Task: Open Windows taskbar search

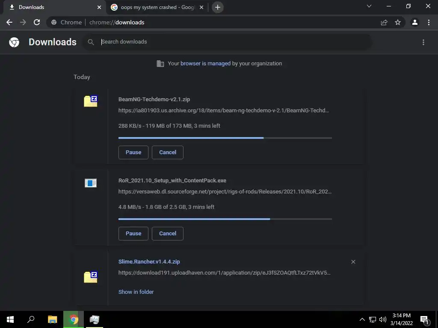Action: tap(31, 319)
